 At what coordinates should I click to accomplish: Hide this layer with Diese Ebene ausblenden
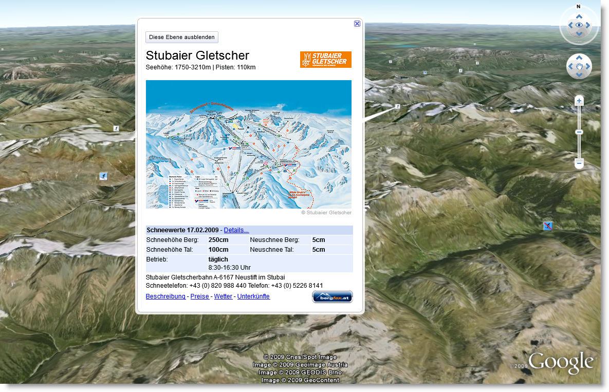(181, 37)
